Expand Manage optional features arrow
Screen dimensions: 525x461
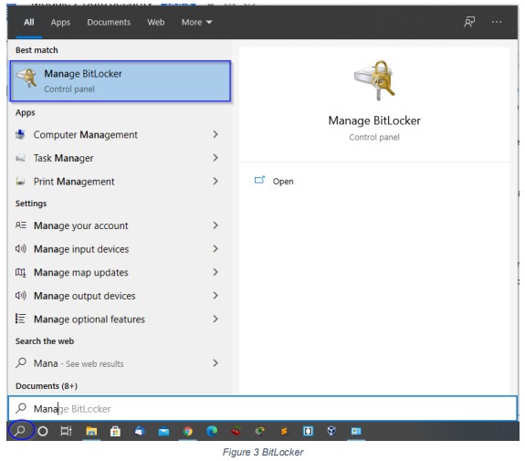point(215,320)
